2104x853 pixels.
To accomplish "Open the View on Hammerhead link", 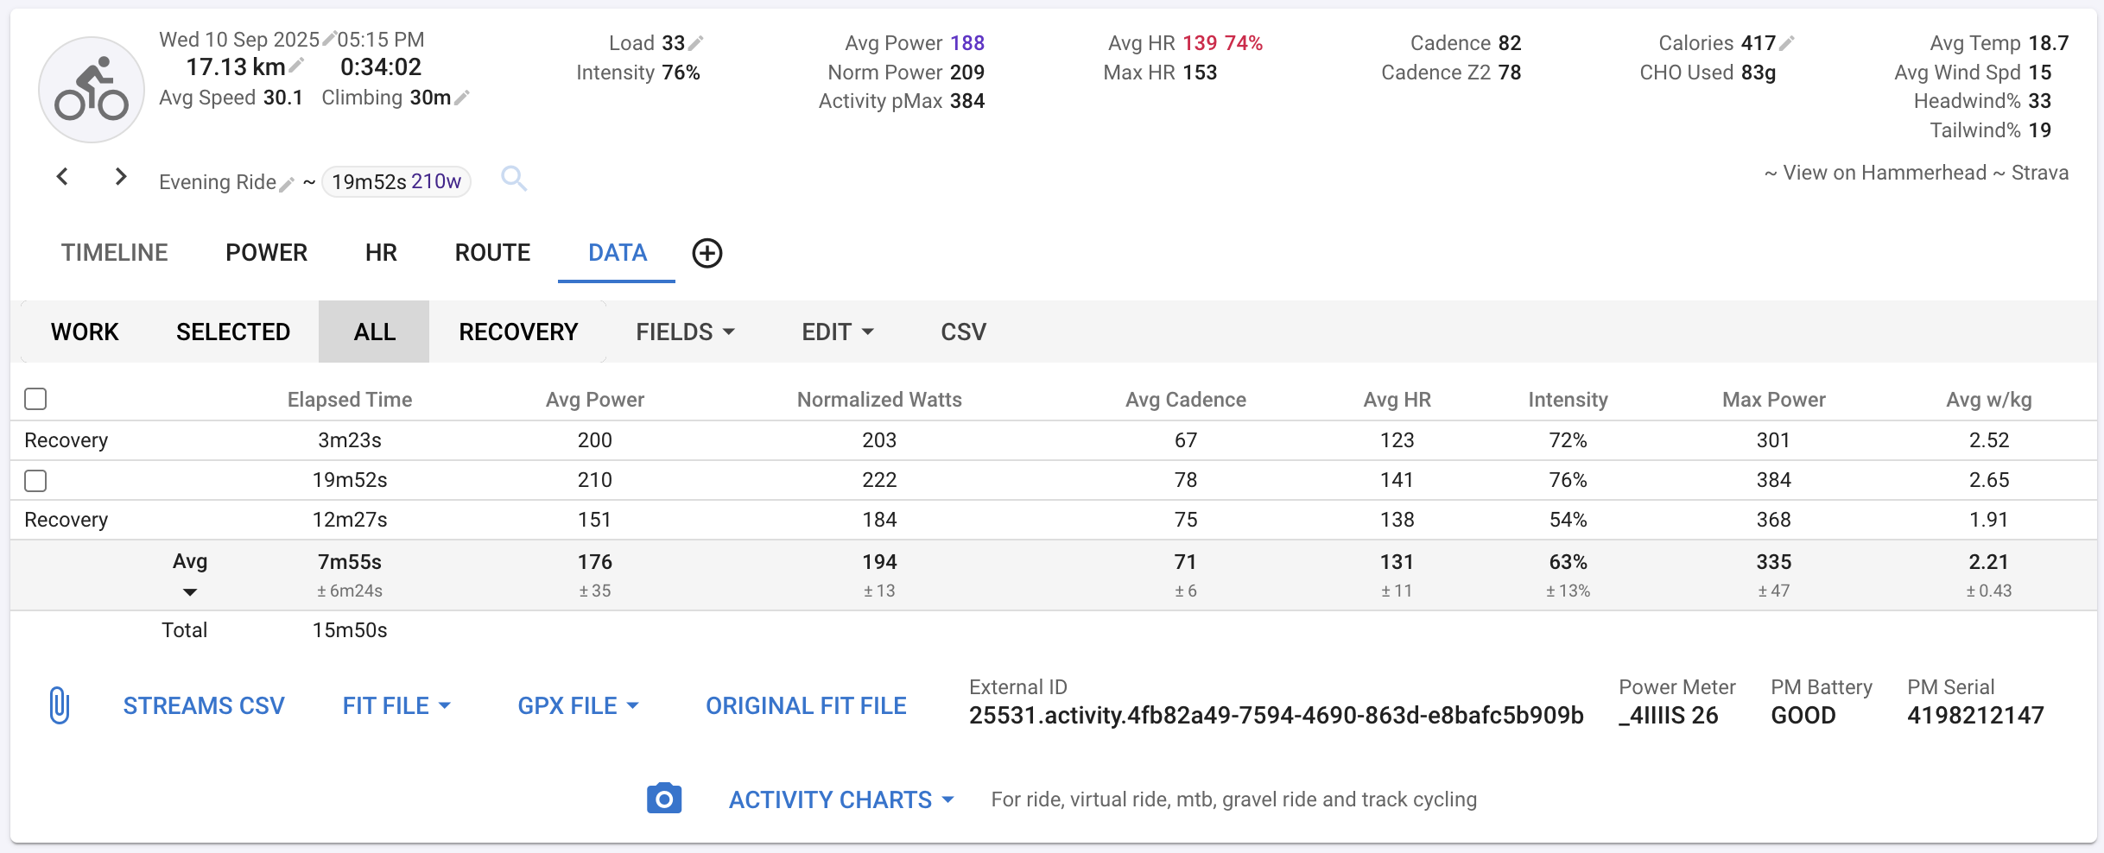I will pos(1884,173).
